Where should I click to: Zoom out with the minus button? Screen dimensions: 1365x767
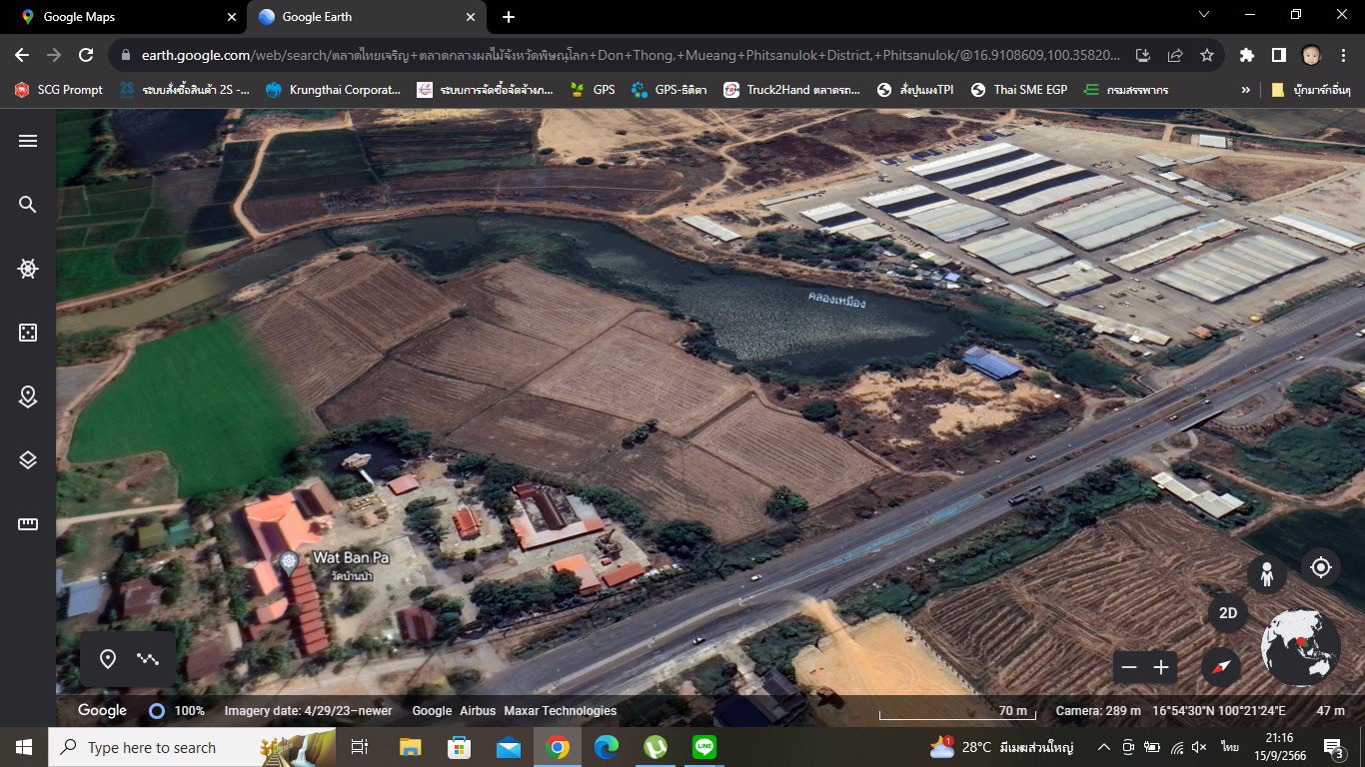tap(1129, 667)
